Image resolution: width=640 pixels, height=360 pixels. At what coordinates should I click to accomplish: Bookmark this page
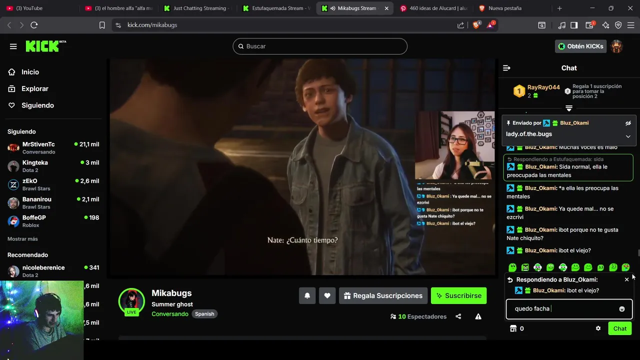pyautogui.click(x=102, y=25)
